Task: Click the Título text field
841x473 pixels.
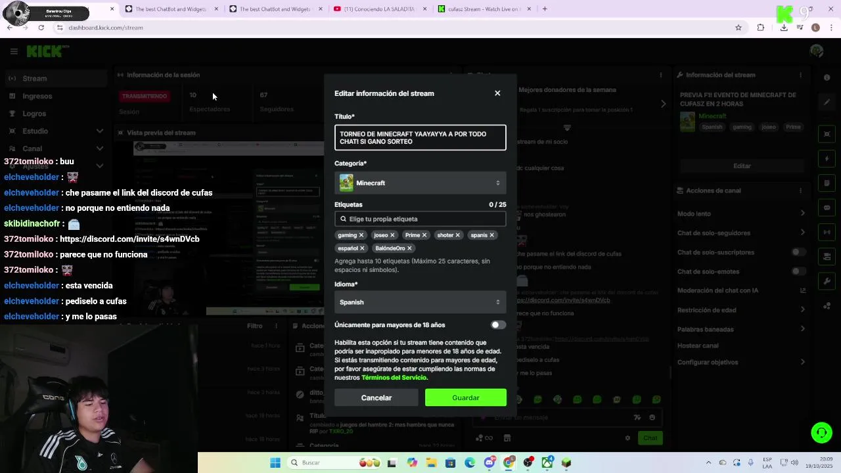Action: [x=420, y=138]
